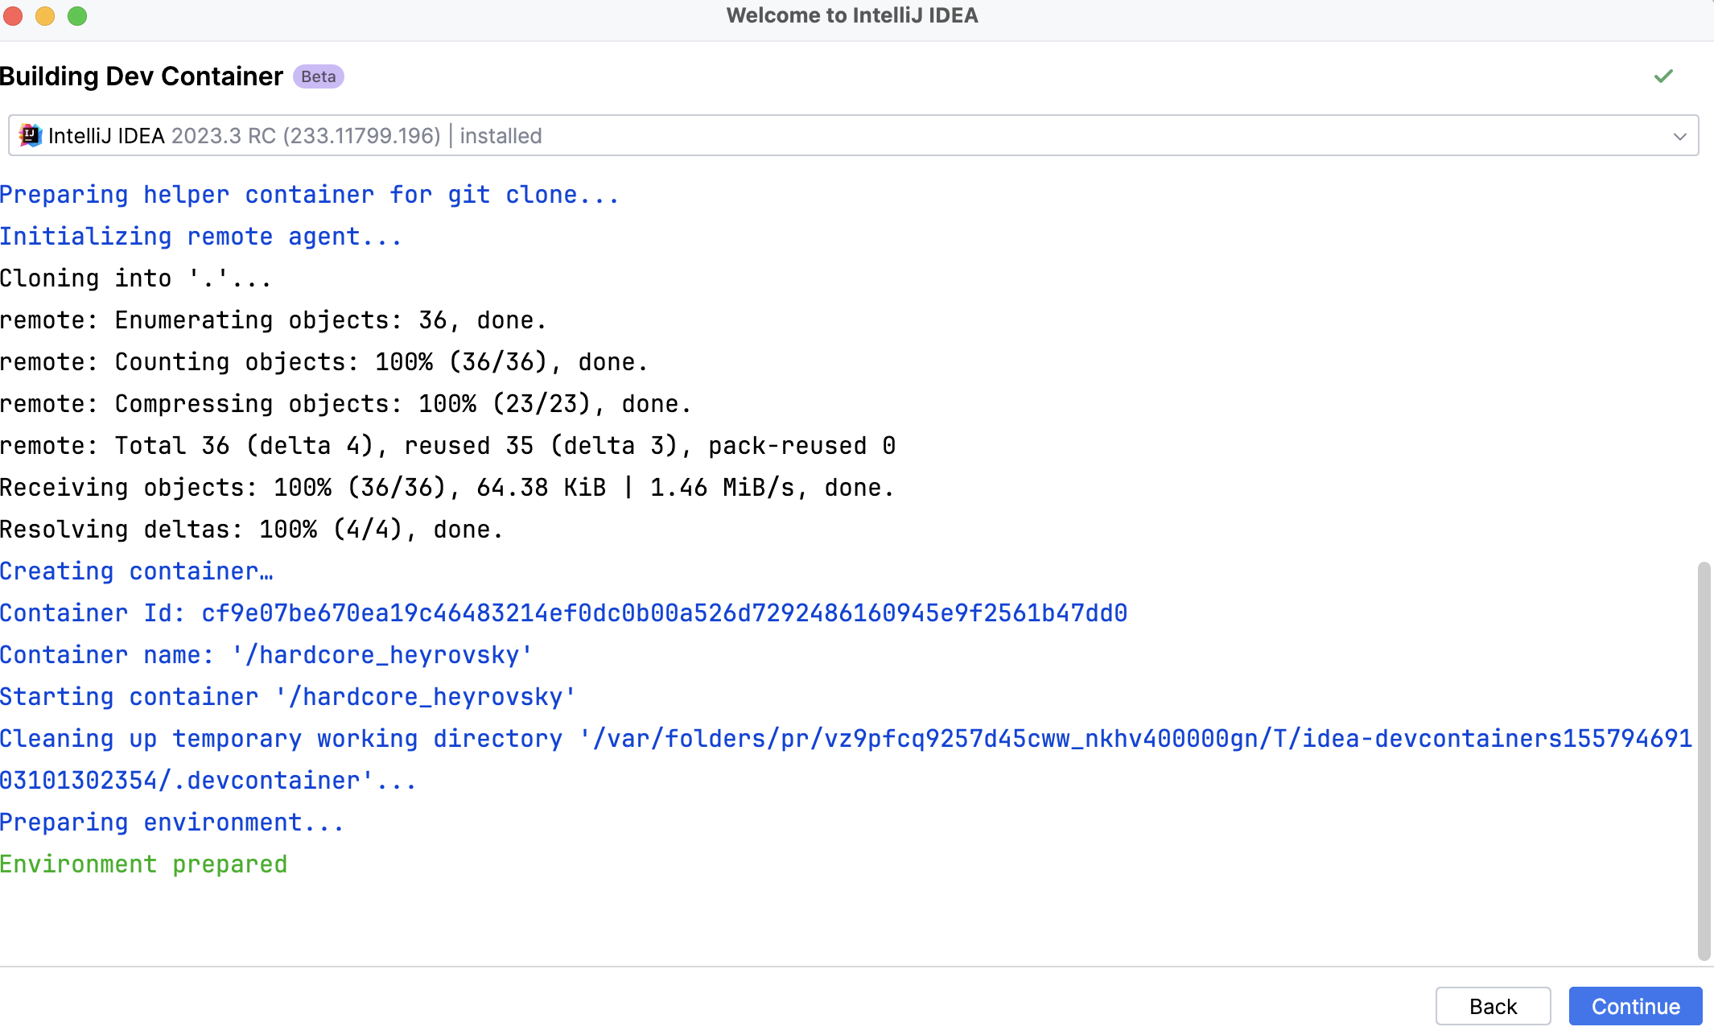Close the Welcome to IntelliJ IDEA window
The width and height of the screenshot is (1714, 1035).
tap(13, 16)
